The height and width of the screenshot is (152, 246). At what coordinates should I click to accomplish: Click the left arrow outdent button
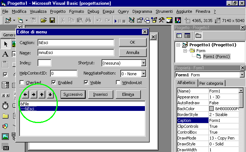click(x=25, y=94)
